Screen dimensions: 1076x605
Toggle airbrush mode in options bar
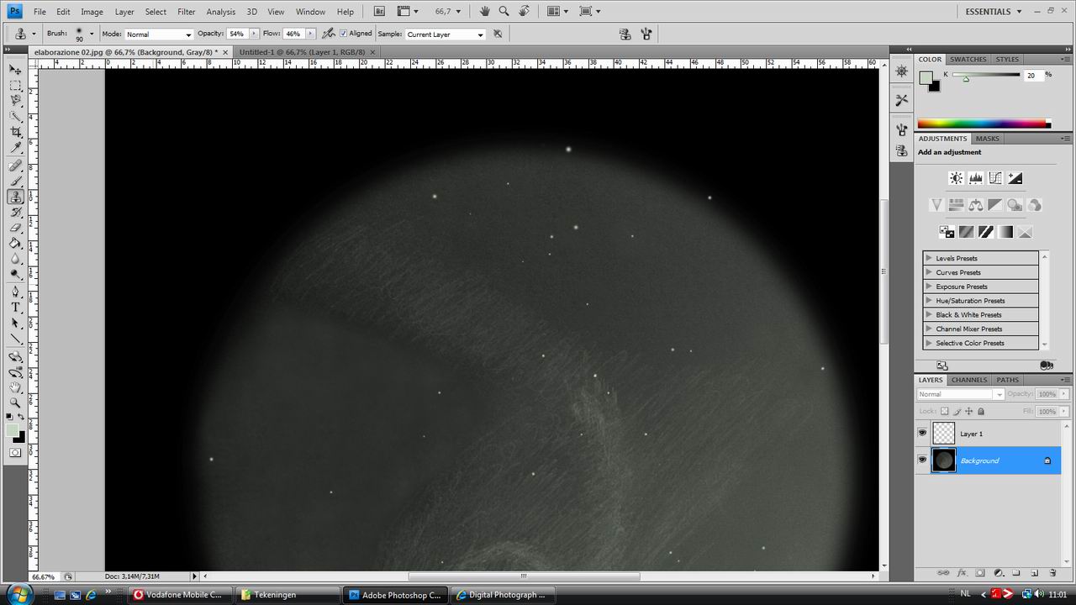(329, 34)
